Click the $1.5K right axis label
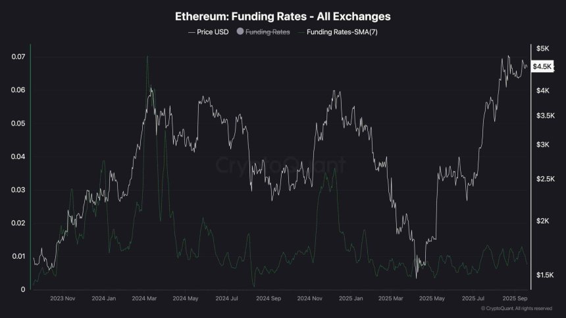This screenshot has width=566, height=318. 545,275
